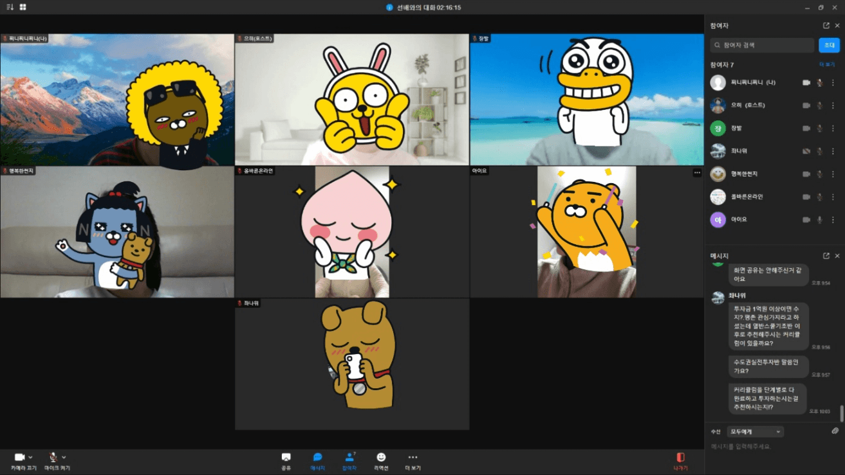Viewport: 845px width, 475px height.
Task: Select 올바른온라인 video tile
Action: [x=352, y=232]
